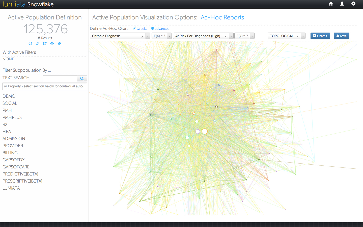Viewport: 363px width, 227px height.
Task: Select the PREDICTIVE[BETA] filter section
Action: 20,174
